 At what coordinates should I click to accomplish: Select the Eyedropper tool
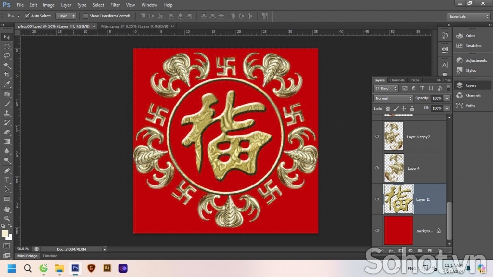click(7, 84)
